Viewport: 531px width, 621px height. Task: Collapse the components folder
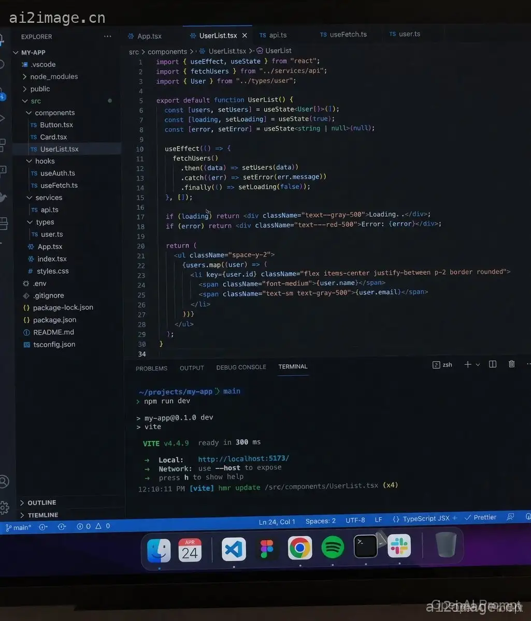(50, 113)
